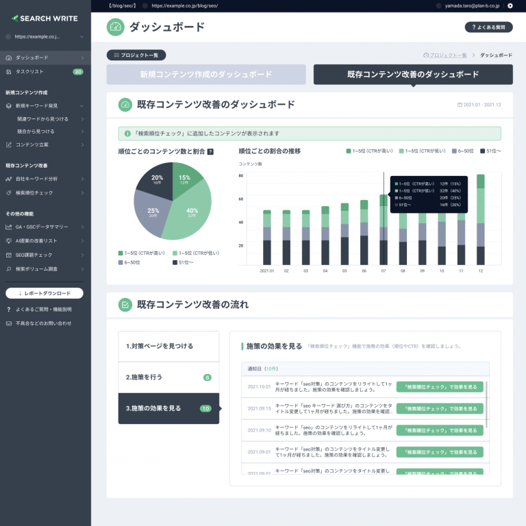Click the 25% gray-purple pie slice
This screenshot has width=526, height=526.
pos(153,213)
